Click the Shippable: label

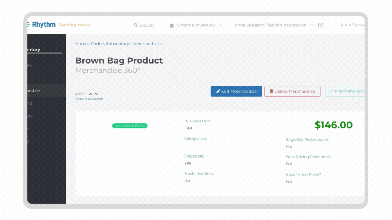pyautogui.click(x=194, y=156)
